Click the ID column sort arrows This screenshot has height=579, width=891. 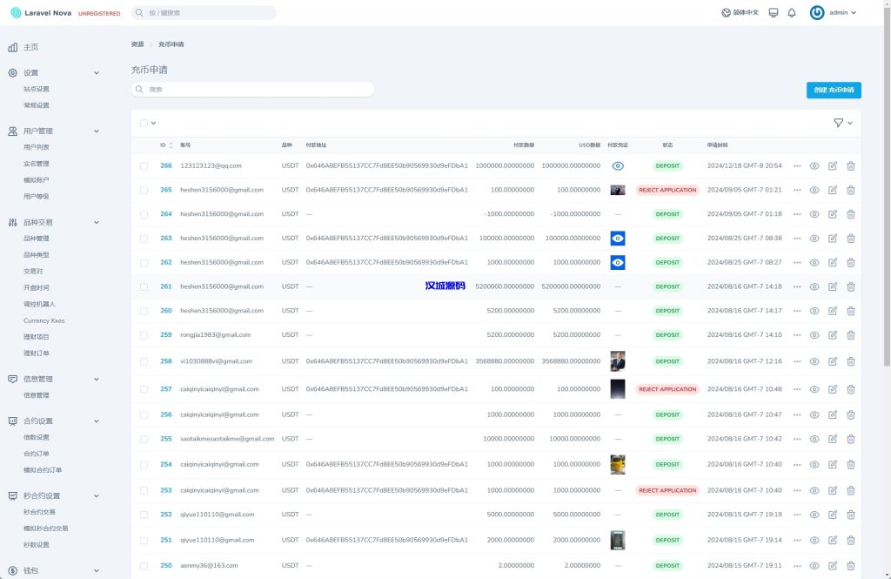point(171,145)
